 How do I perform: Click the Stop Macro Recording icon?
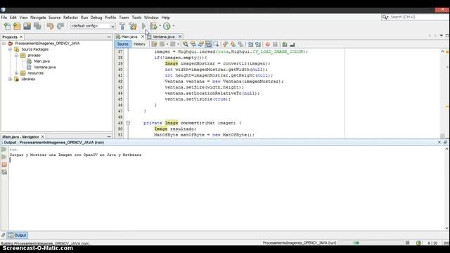pyautogui.click(x=275, y=44)
